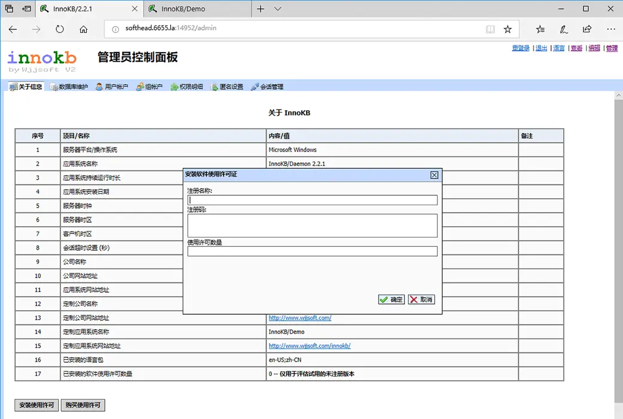Switch to the InnoKB/Demo tab

tap(198, 9)
